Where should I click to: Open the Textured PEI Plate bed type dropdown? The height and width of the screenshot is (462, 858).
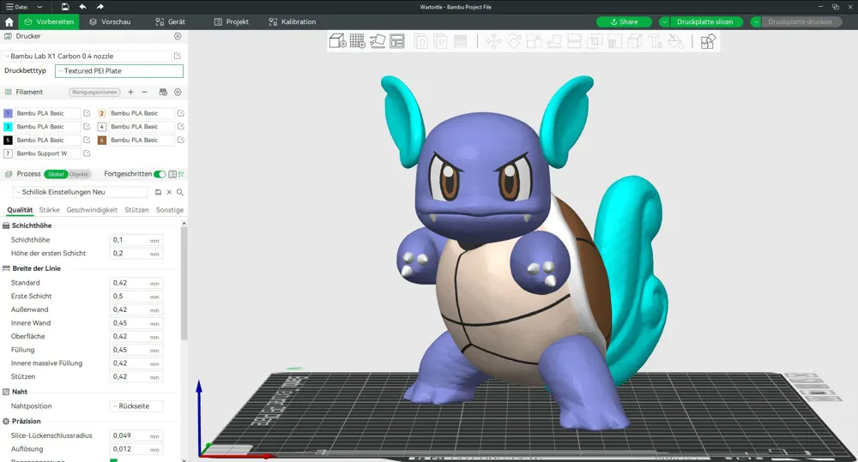click(118, 71)
